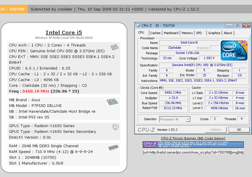Image resolution: width=252 pixels, height=177 pixels.
Task: Click the RAM module icon beside RAM row
Action: pyautogui.click(x=113, y=148)
